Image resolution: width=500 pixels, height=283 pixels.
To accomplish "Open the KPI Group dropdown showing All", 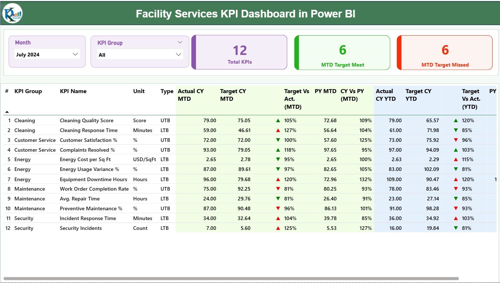I will click(x=140, y=54).
